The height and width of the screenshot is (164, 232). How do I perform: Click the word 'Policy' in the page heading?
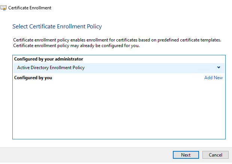tap(94, 27)
